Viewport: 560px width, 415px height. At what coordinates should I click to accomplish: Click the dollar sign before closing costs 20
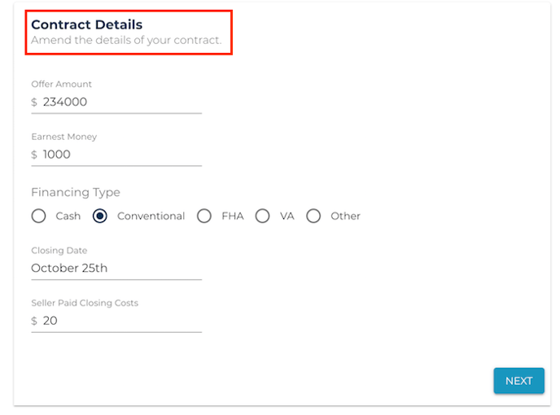pos(34,321)
